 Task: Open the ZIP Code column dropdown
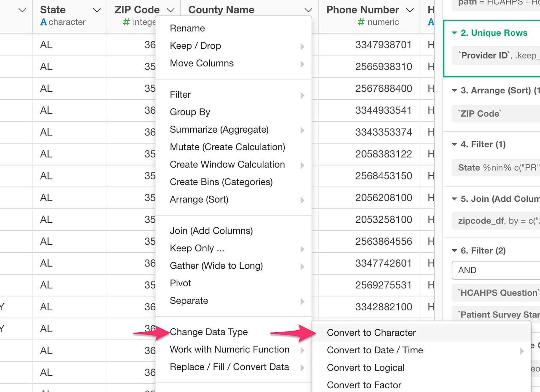(170, 9)
